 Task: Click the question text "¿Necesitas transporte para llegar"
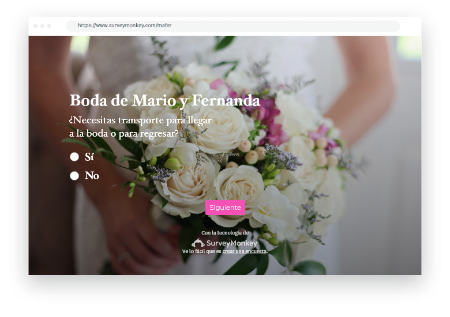(x=140, y=120)
